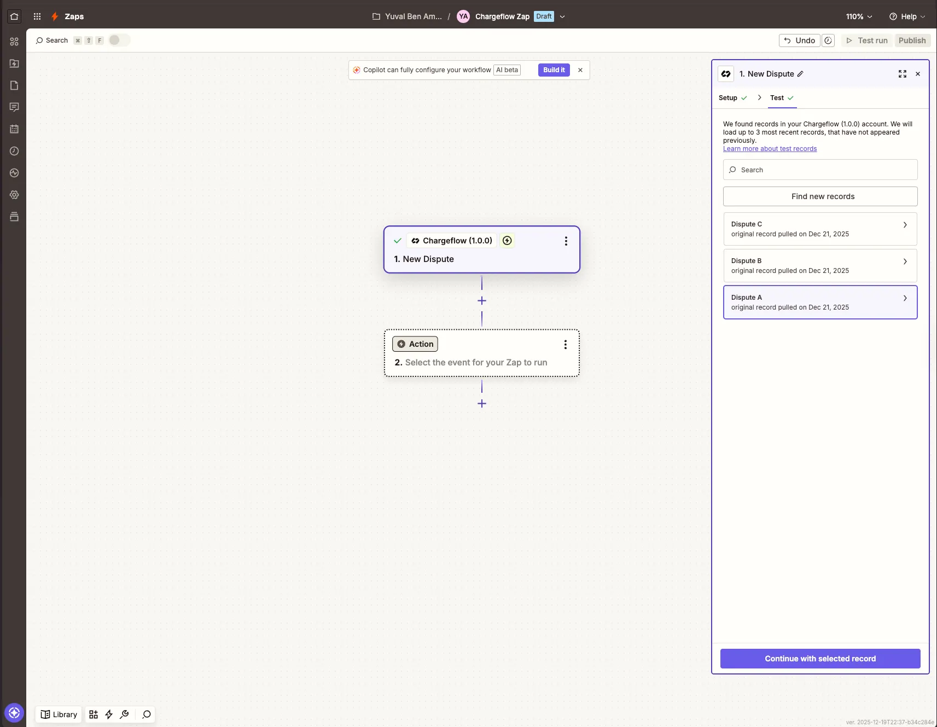Open the stacked-windows icon in left sidebar
The width and height of the screenshot is (937, 727).
pos(14,217)
